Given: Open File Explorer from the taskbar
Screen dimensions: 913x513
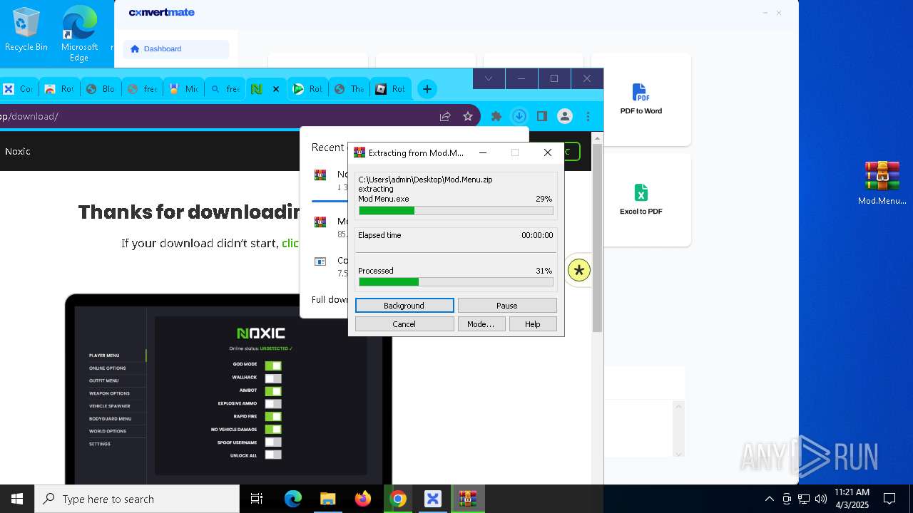Looking at the screenshot, I should pos(327,499).
